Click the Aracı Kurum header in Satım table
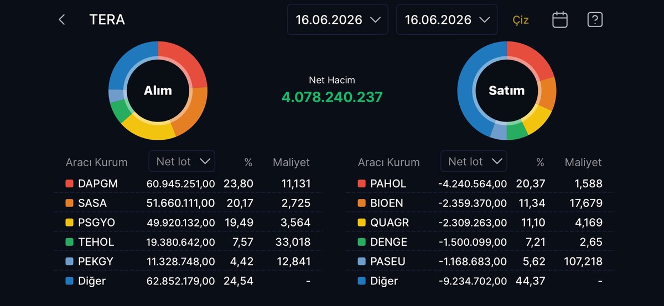This screenshot has height=306, width=664. 389,162
